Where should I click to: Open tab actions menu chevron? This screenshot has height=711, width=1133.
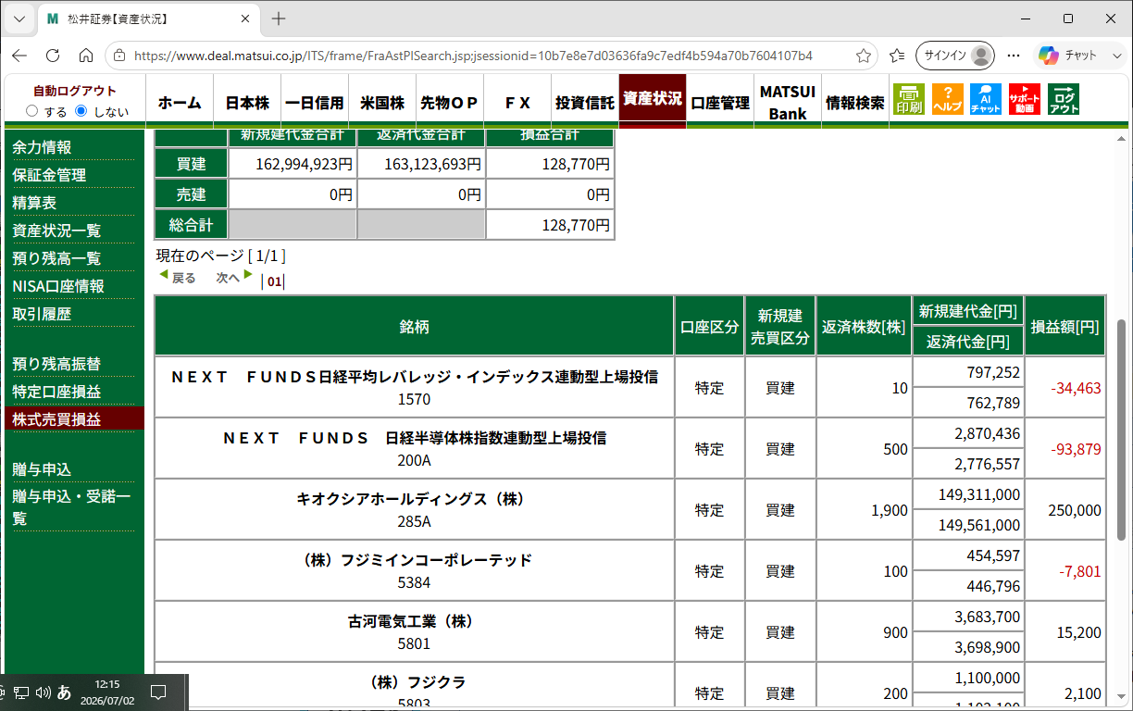tap(20, 19)
